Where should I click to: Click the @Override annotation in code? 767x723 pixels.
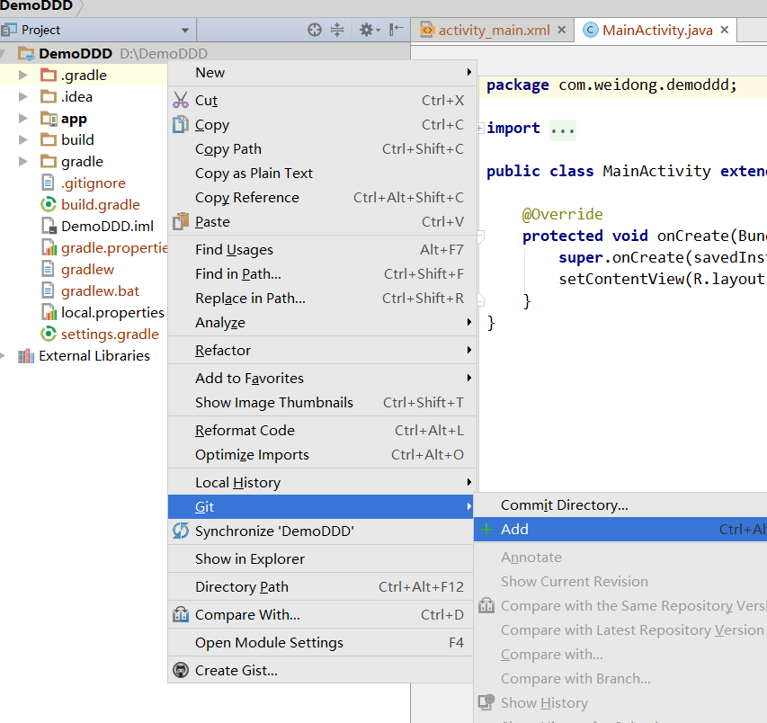click(x=562, y=214)
